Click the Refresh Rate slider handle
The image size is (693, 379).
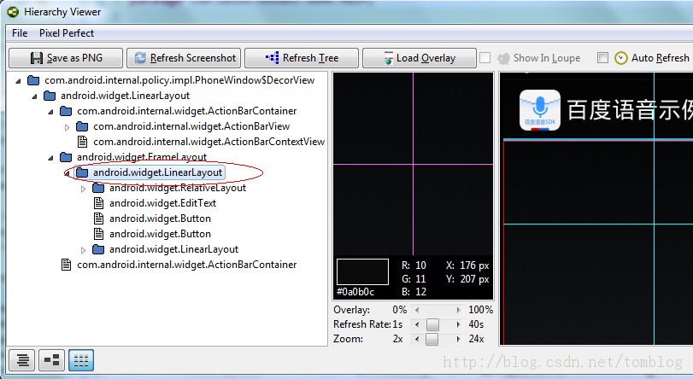[432, 324]
